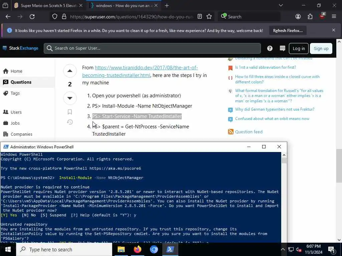Image resolution: width=342 pixels, height=256 pixels.
Task: Open the Chromium browser taskbar icon
Action: click(154, 249)
